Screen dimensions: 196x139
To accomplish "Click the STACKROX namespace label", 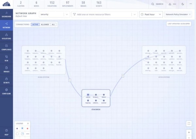I will point(96,109).
